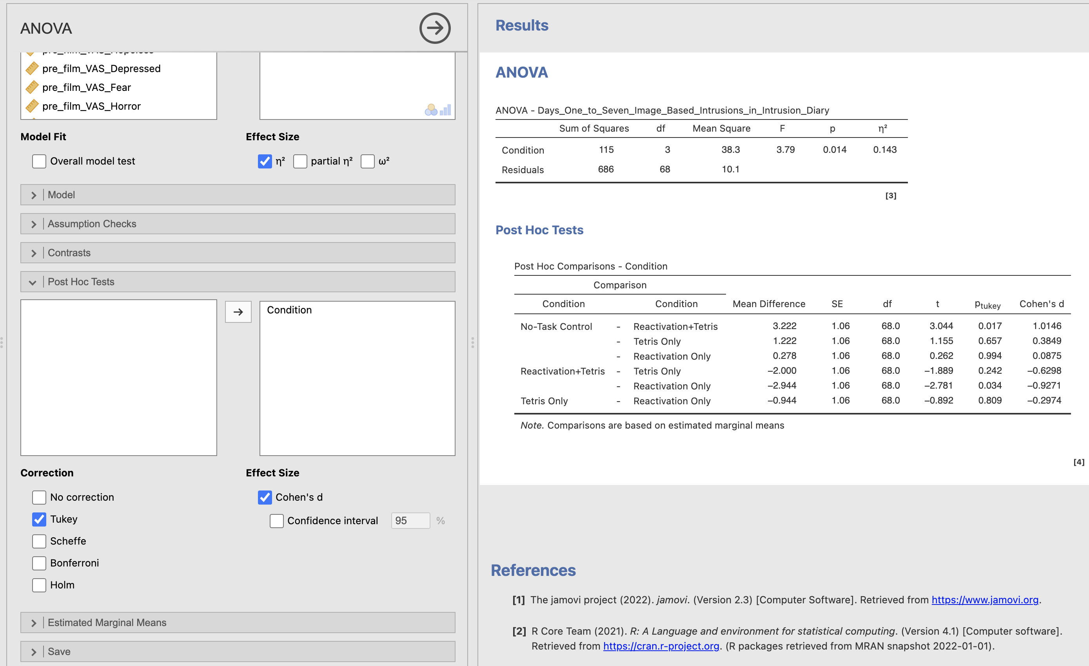
Task: Enable partial η² effect size
Action: pyautogui.click(x=300, y=161)
